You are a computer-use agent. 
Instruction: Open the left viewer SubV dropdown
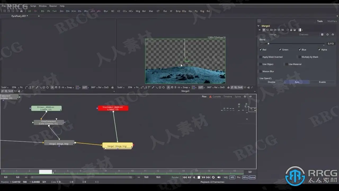(5, 87)
